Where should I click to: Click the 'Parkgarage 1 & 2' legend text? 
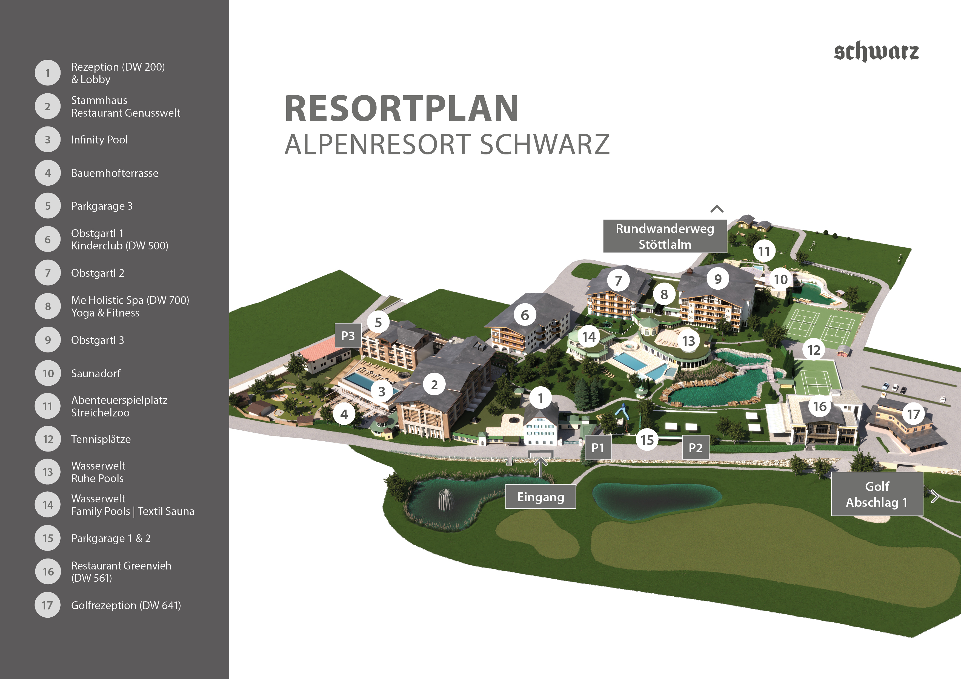click(111, 539)
